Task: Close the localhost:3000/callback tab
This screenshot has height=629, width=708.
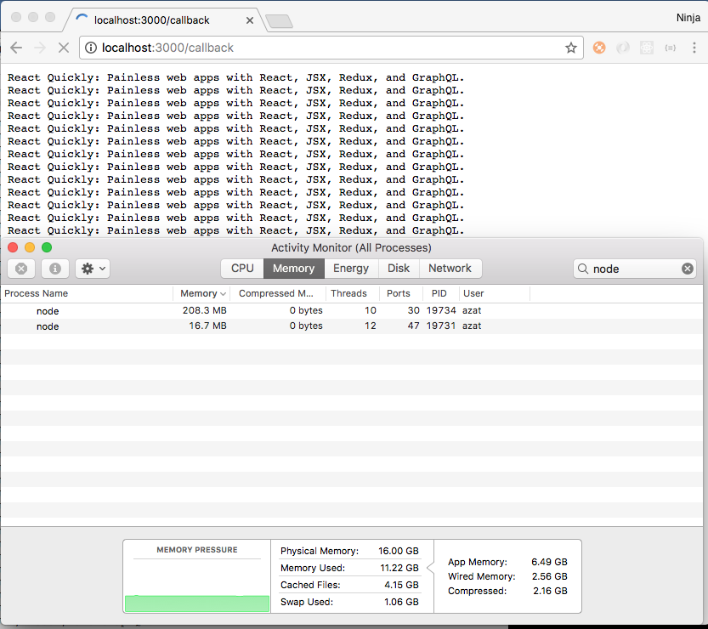Action: (x=250, y=20)
